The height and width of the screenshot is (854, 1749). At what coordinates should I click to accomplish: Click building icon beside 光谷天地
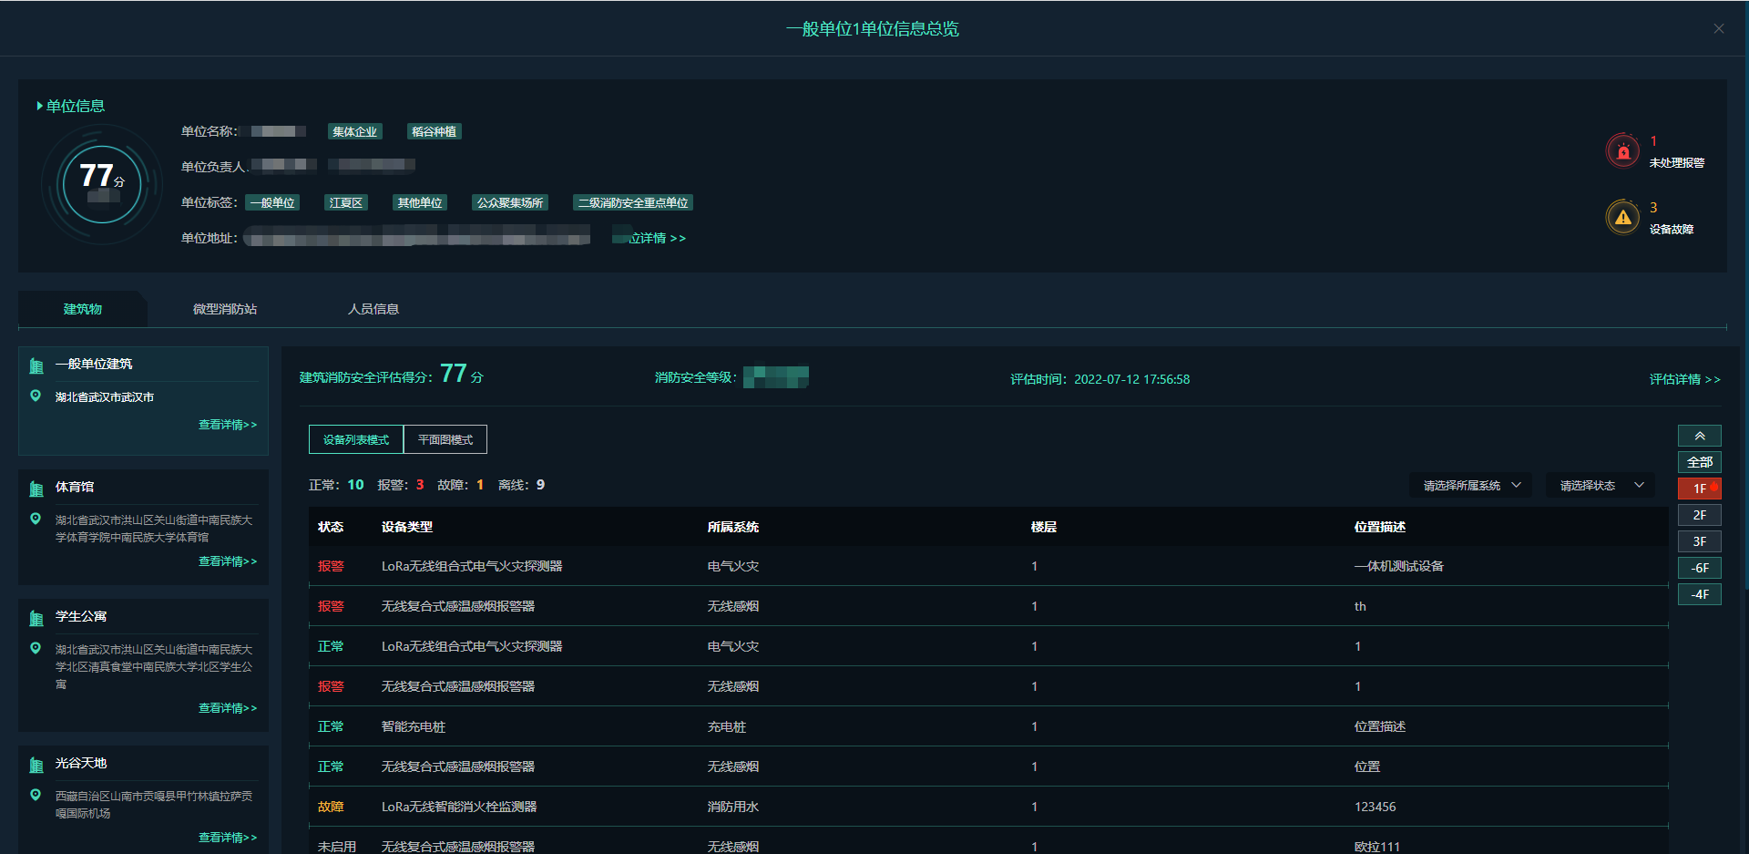point(36,765)
